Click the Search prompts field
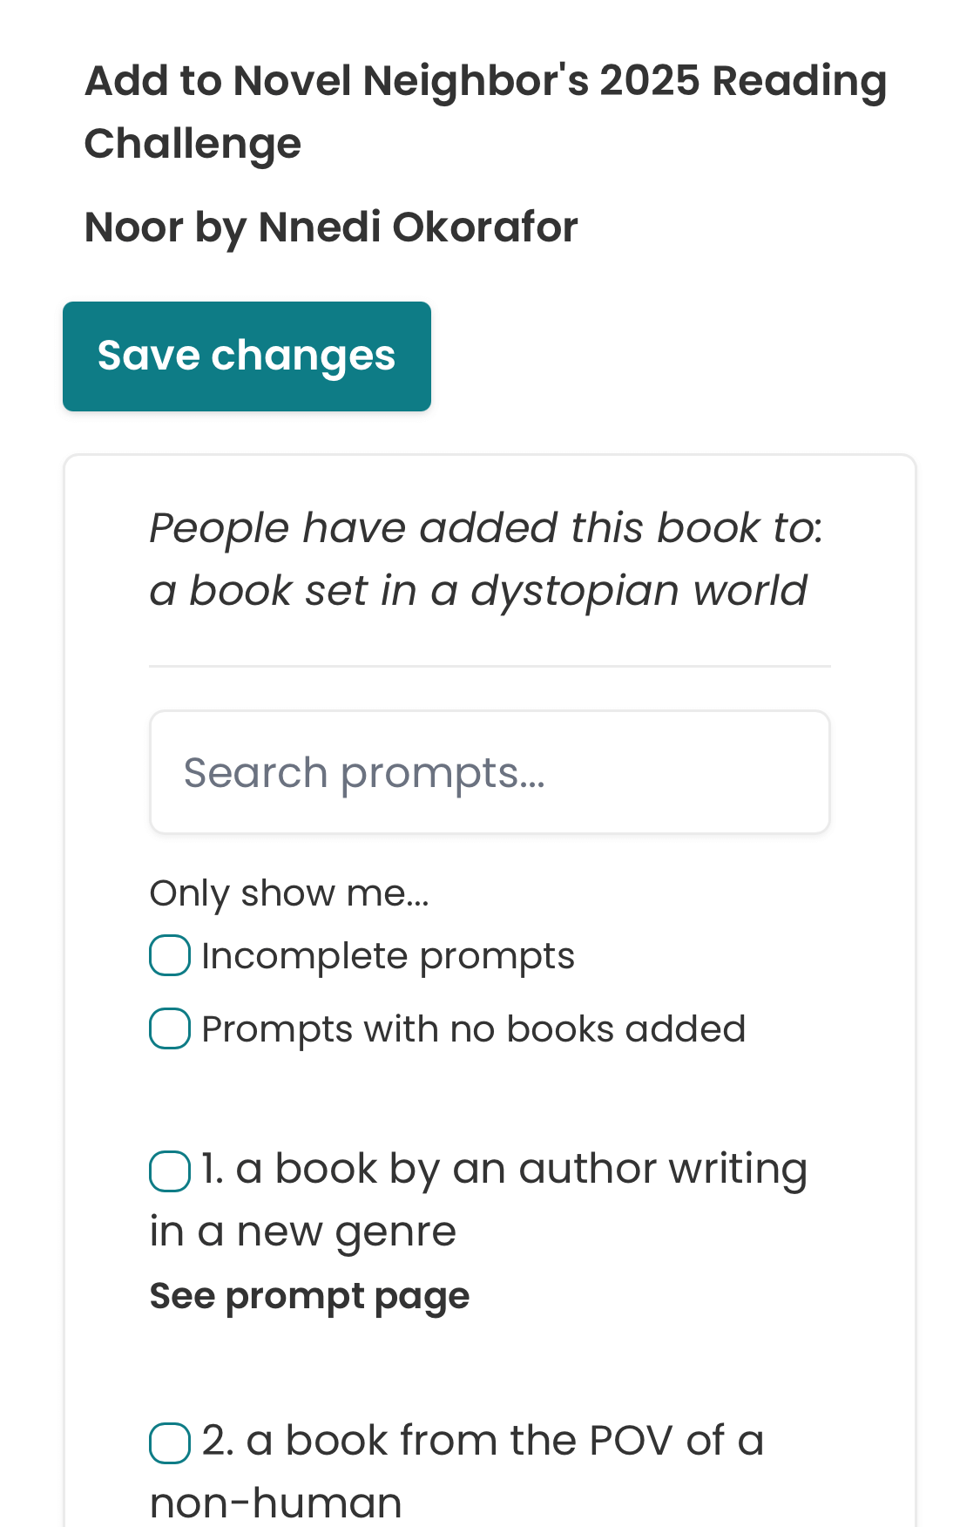Viewport: 980px width, 1527px height. (490, 771)
